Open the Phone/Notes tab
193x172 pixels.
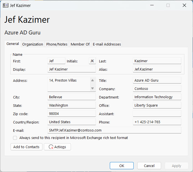click(57, 44)
